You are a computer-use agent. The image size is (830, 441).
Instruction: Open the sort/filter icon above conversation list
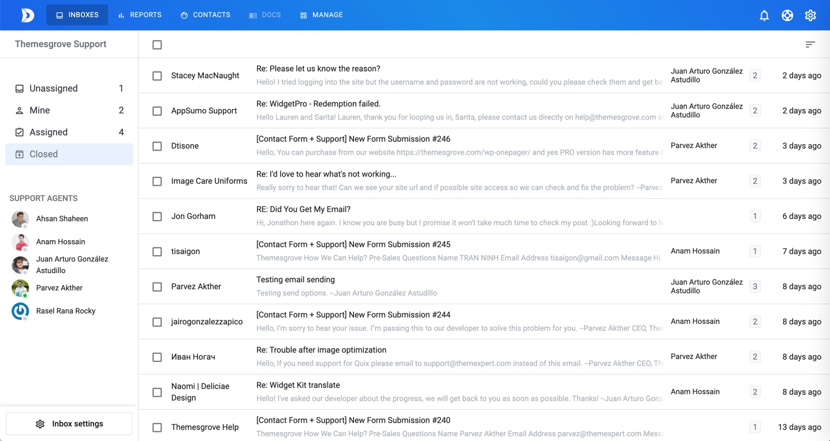click(810, 44)
